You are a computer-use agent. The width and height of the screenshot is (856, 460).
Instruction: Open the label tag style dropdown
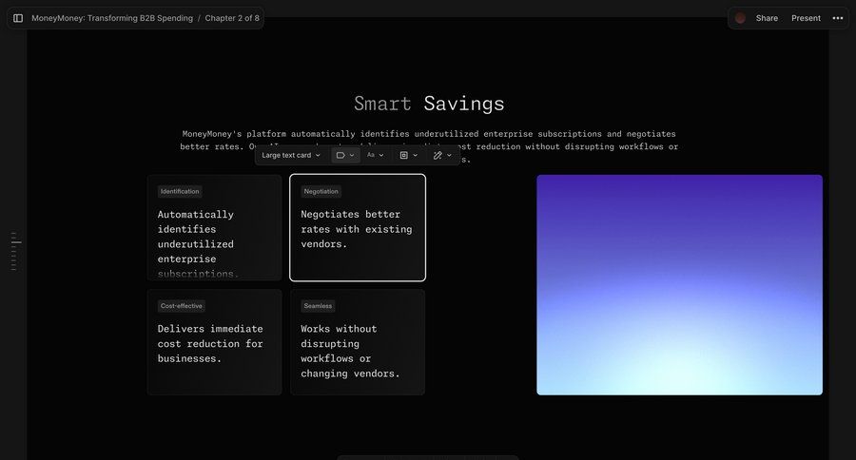pyautogui.click(x=345, y=155)
